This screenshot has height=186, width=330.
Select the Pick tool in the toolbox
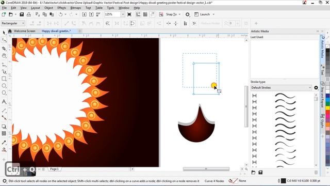(4, 33)
